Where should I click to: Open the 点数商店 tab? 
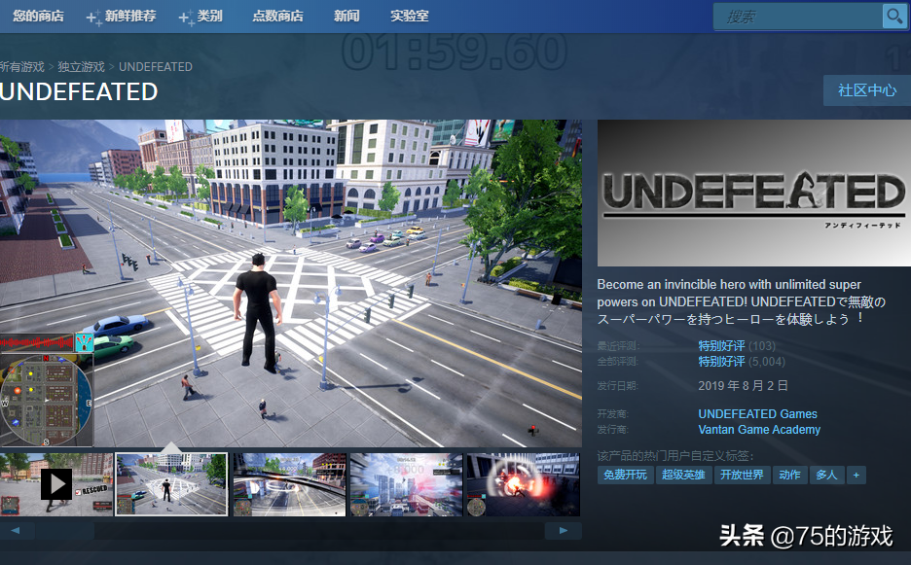pos(277,17)
